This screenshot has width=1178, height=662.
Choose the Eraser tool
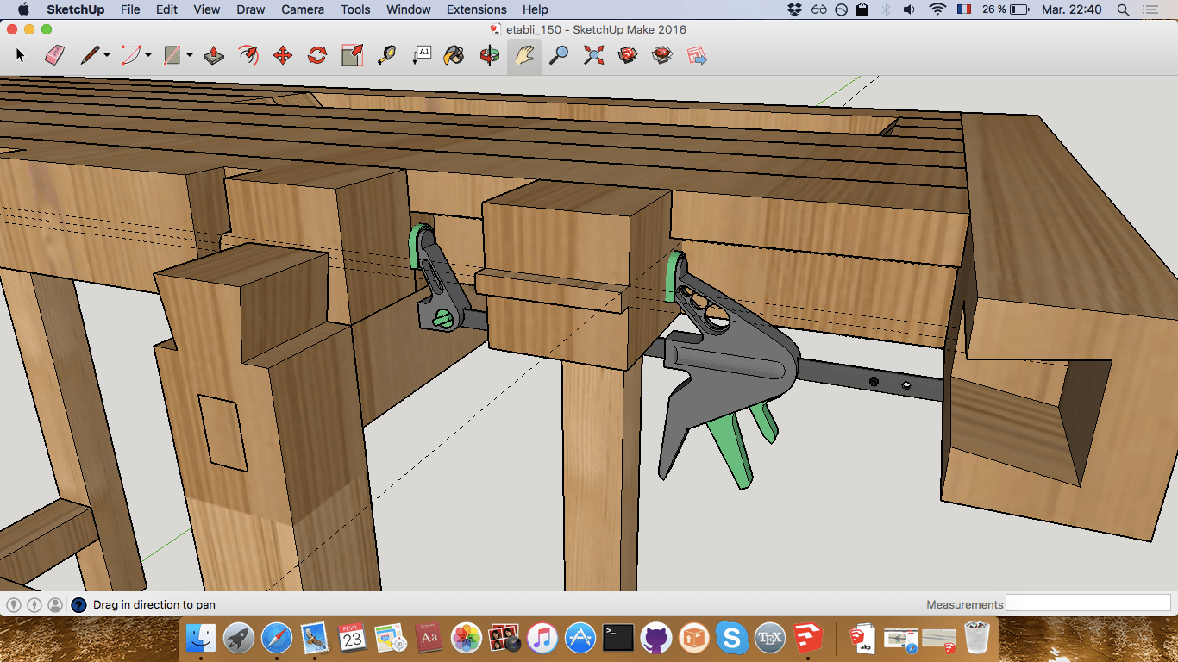[x=55, y=56]
